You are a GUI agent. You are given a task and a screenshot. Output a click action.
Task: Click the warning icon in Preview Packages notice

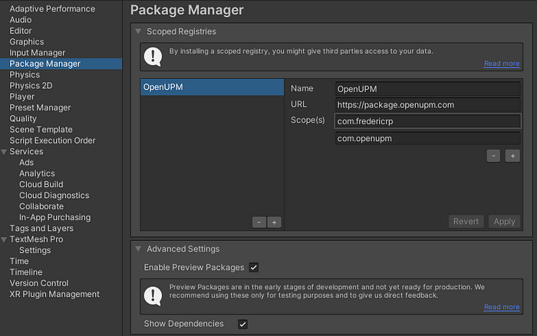(153, 295)
